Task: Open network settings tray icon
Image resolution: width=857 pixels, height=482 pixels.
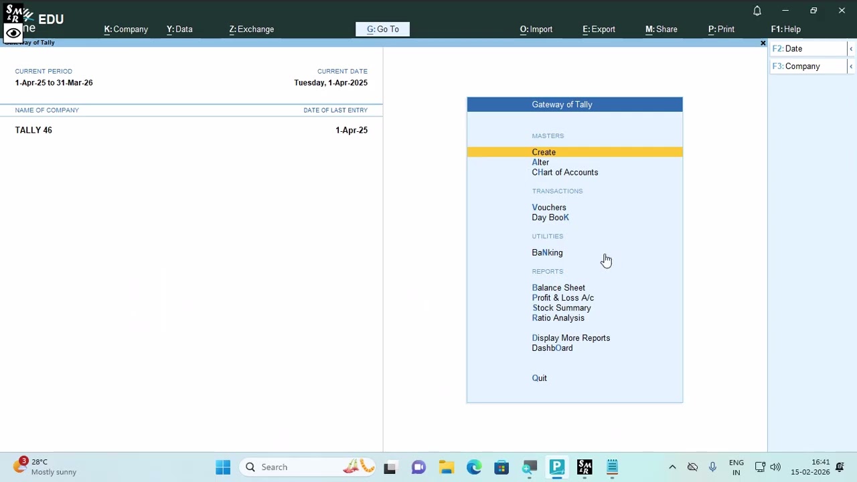Action: tap(760, 467)
